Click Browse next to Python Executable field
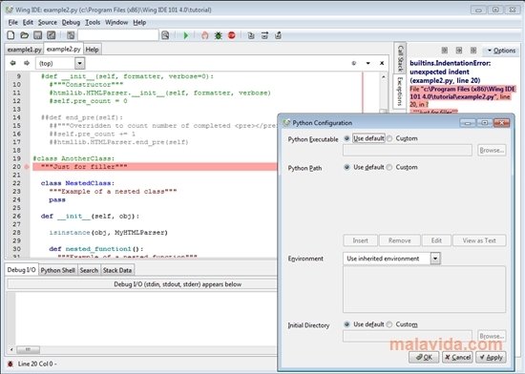525x374 pixels. (x=492, y=150)
